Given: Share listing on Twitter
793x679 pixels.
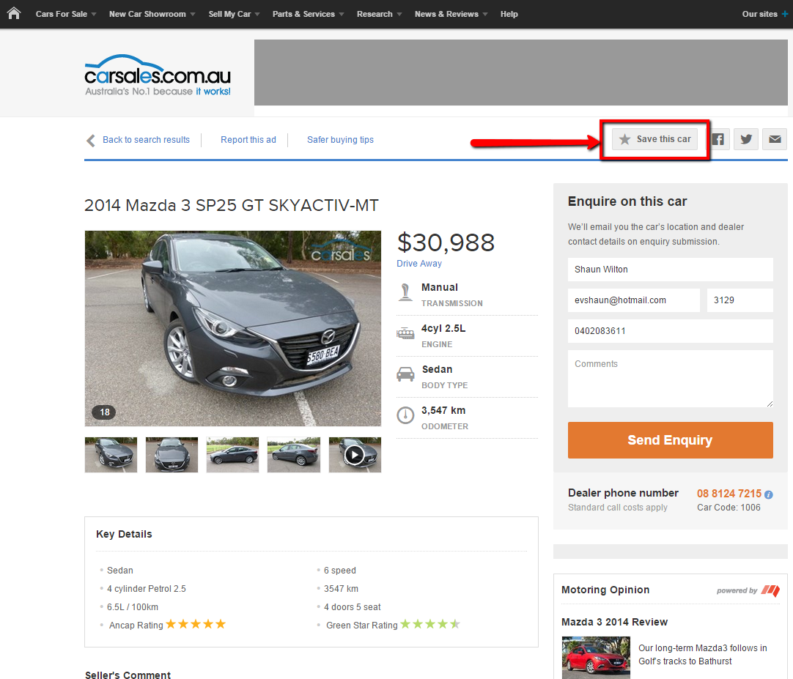Looking at the screenshot, I should click(x=746, y=139).
